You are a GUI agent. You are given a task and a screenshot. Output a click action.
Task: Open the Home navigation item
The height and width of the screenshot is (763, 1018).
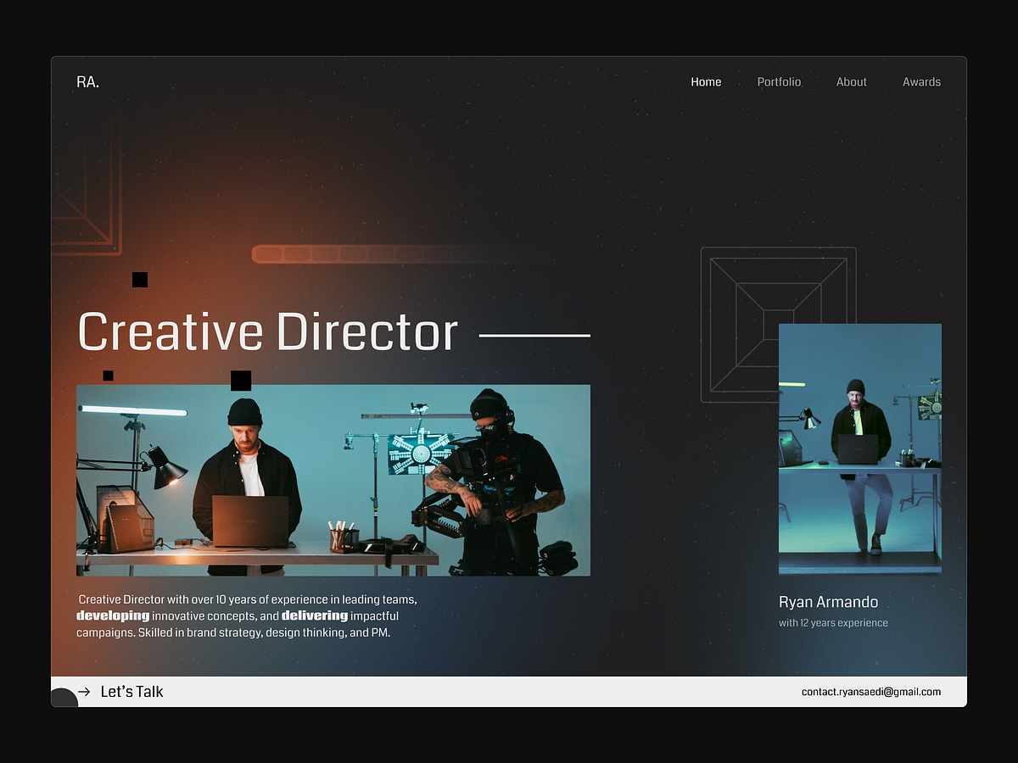pyautogui.click(x=706, y=81)
